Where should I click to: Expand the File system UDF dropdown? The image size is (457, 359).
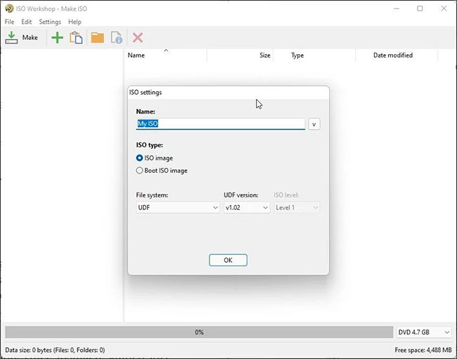pos(178,207)
